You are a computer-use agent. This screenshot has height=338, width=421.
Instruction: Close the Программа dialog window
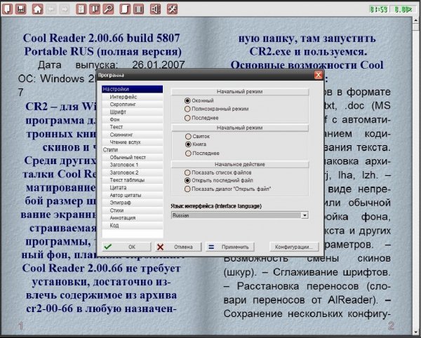tap(318, 75)
